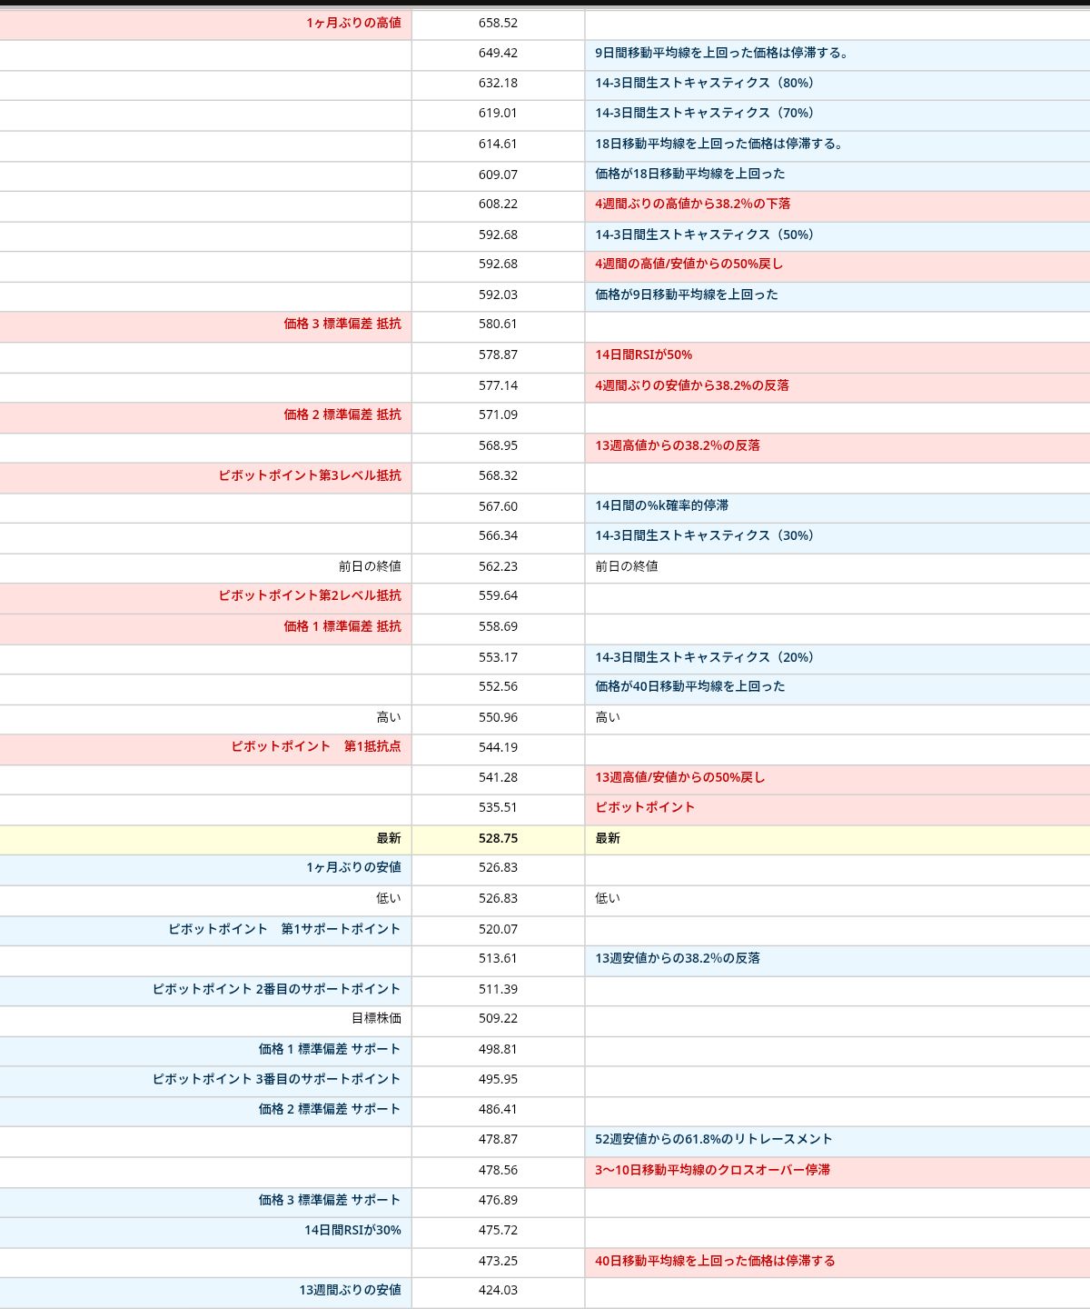This screenshot has width=1090, height=1309.
Task: Select the 価格 3 標準偏差 抵抗 label
Action: 342,324
